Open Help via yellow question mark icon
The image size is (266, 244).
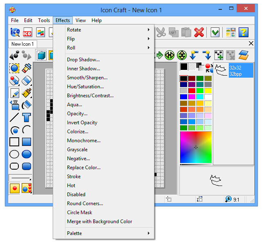coord(244,32)
